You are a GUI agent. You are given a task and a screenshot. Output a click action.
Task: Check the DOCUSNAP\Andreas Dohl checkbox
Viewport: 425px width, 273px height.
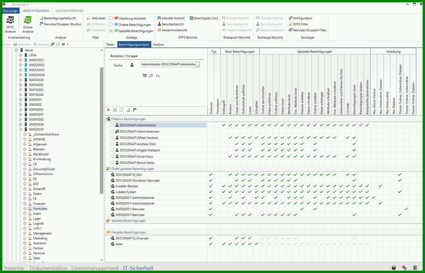pos(112,144)
